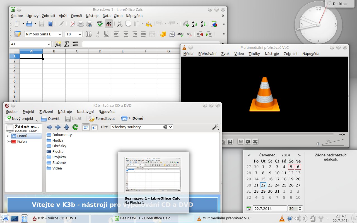
Task: Click the Sum sigma icon in Calc
Action: point(67,44)
